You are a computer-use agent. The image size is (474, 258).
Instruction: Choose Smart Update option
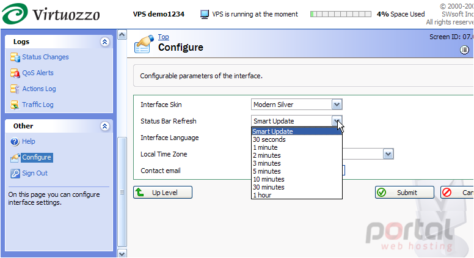(x=296, y=131)
